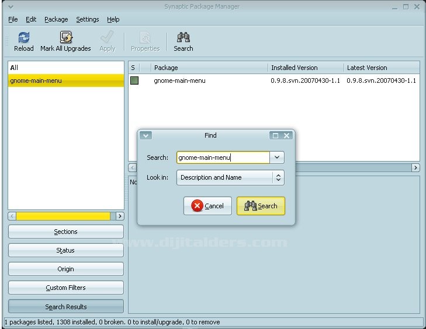Open the Look in combo box
Image resolution: width=426 pixels, height=329 pixels.
tap(230, 177)
